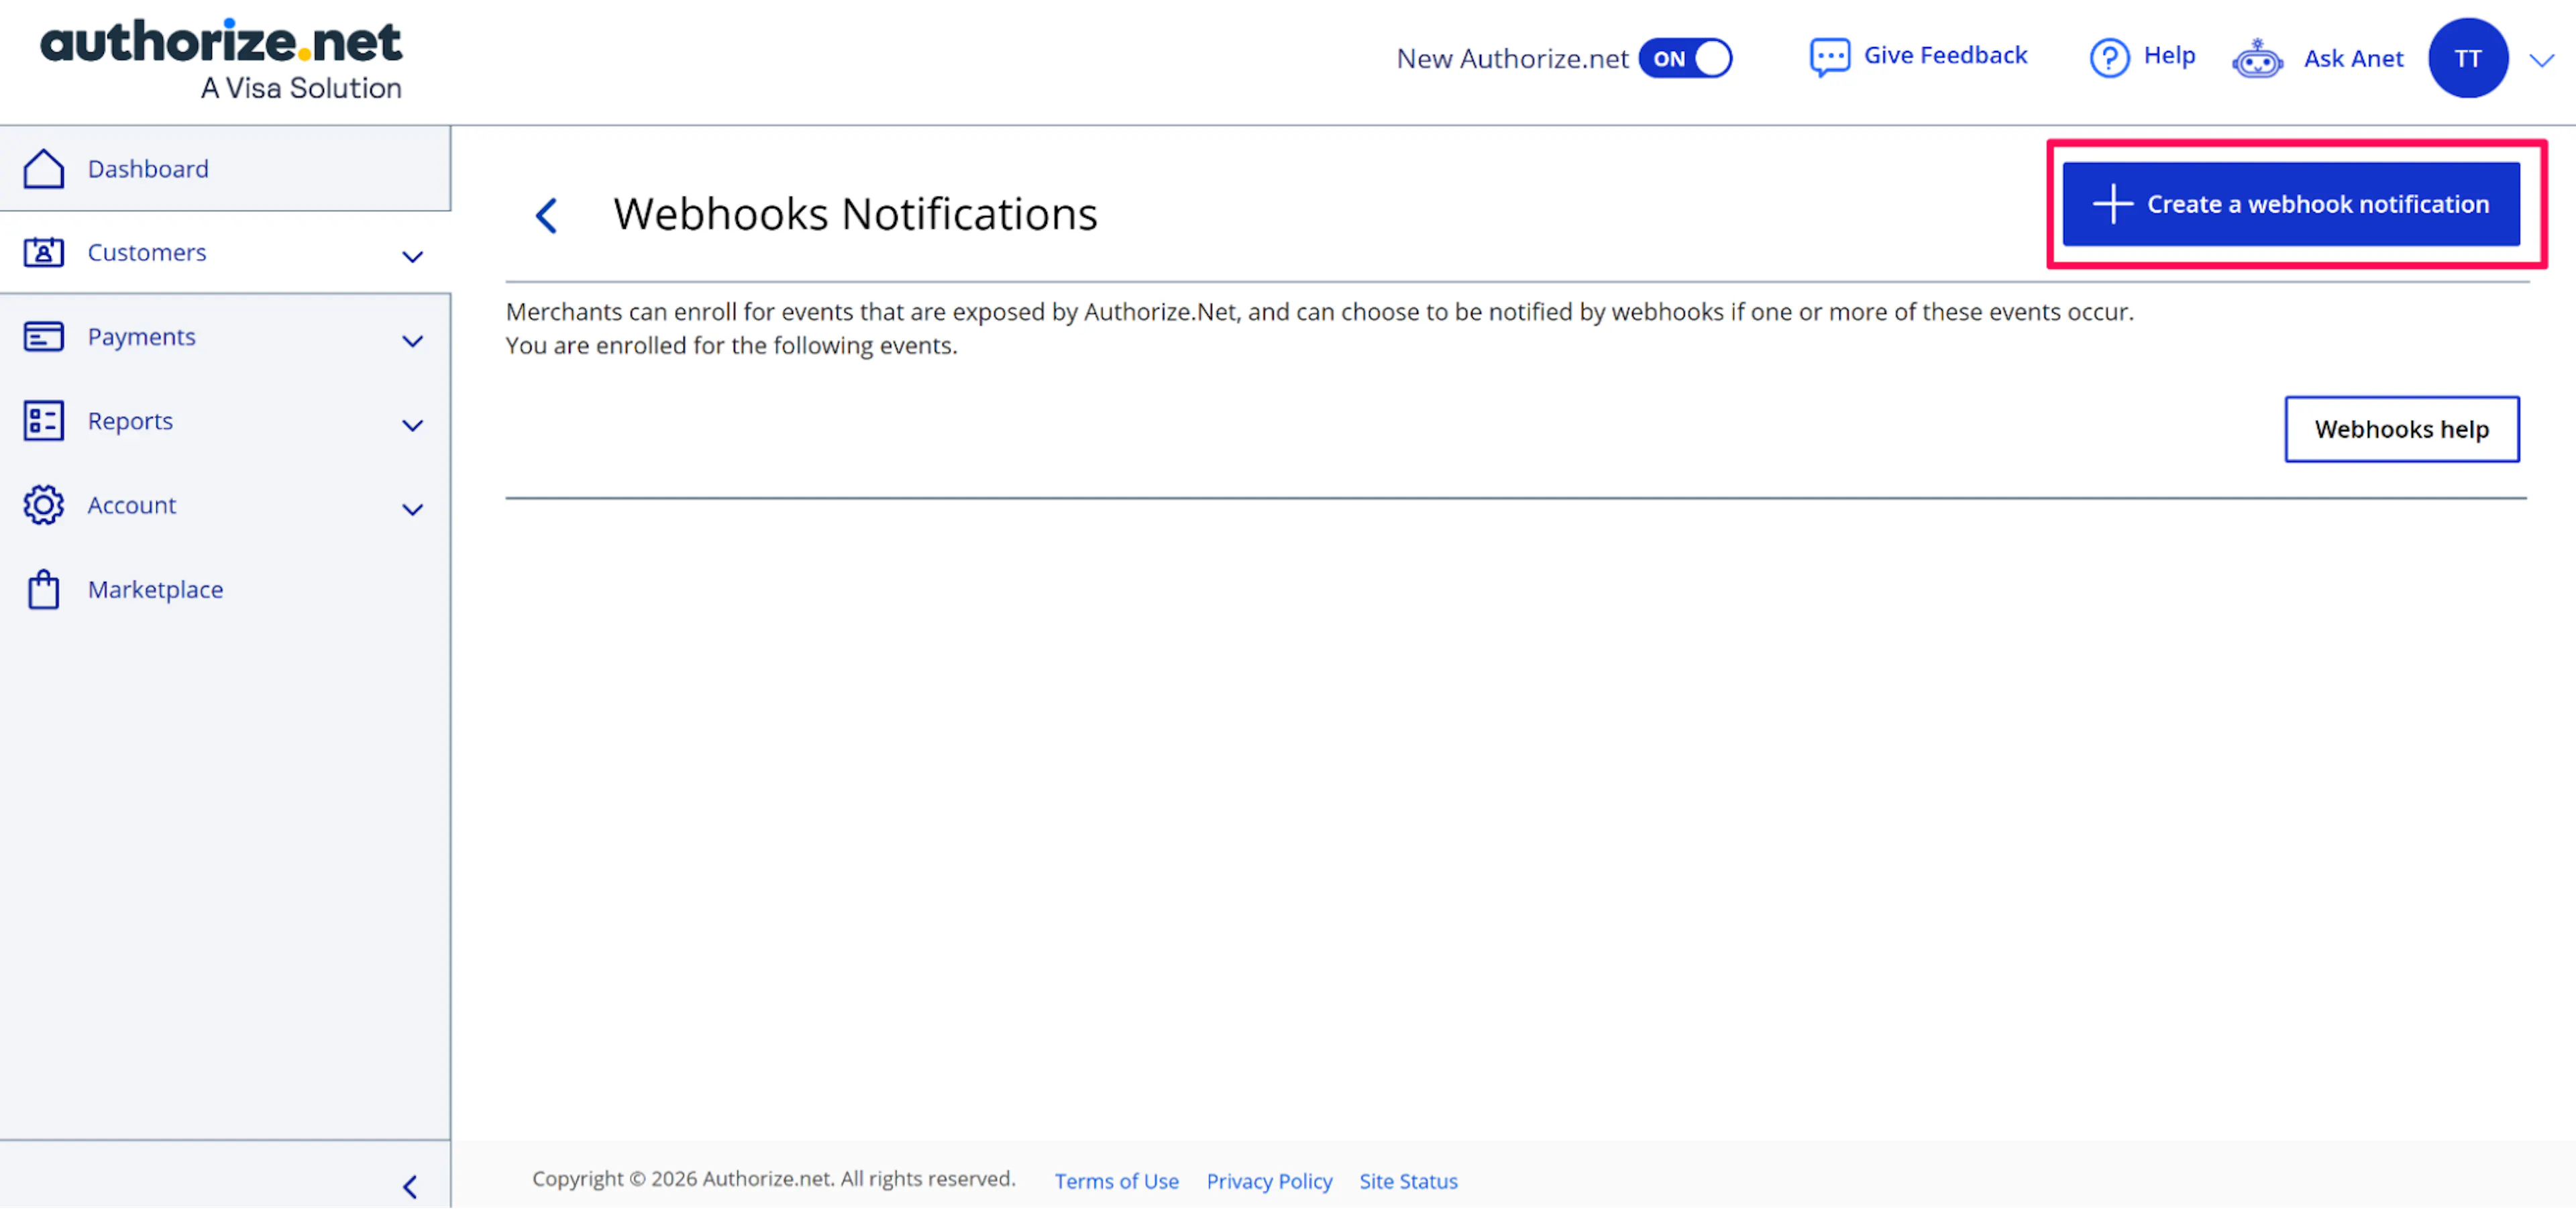Collapse the sidebar with bottom arrow
This screenshot has width=2576, height=1209.
coord(410,1186)
